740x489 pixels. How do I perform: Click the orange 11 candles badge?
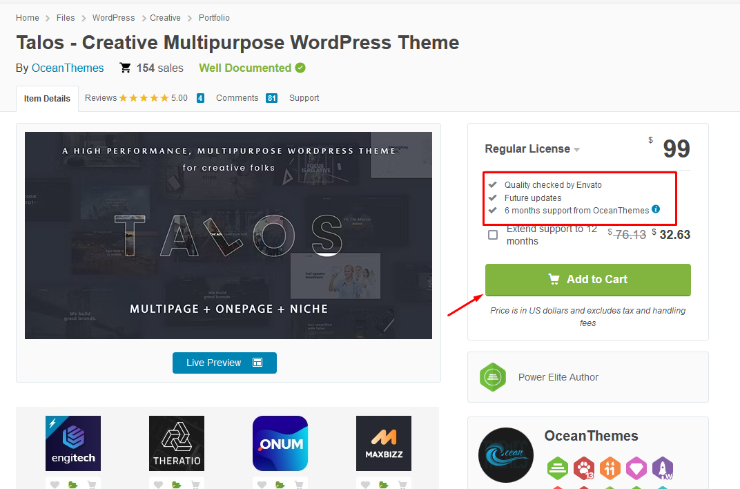click(x=610, y=468)
